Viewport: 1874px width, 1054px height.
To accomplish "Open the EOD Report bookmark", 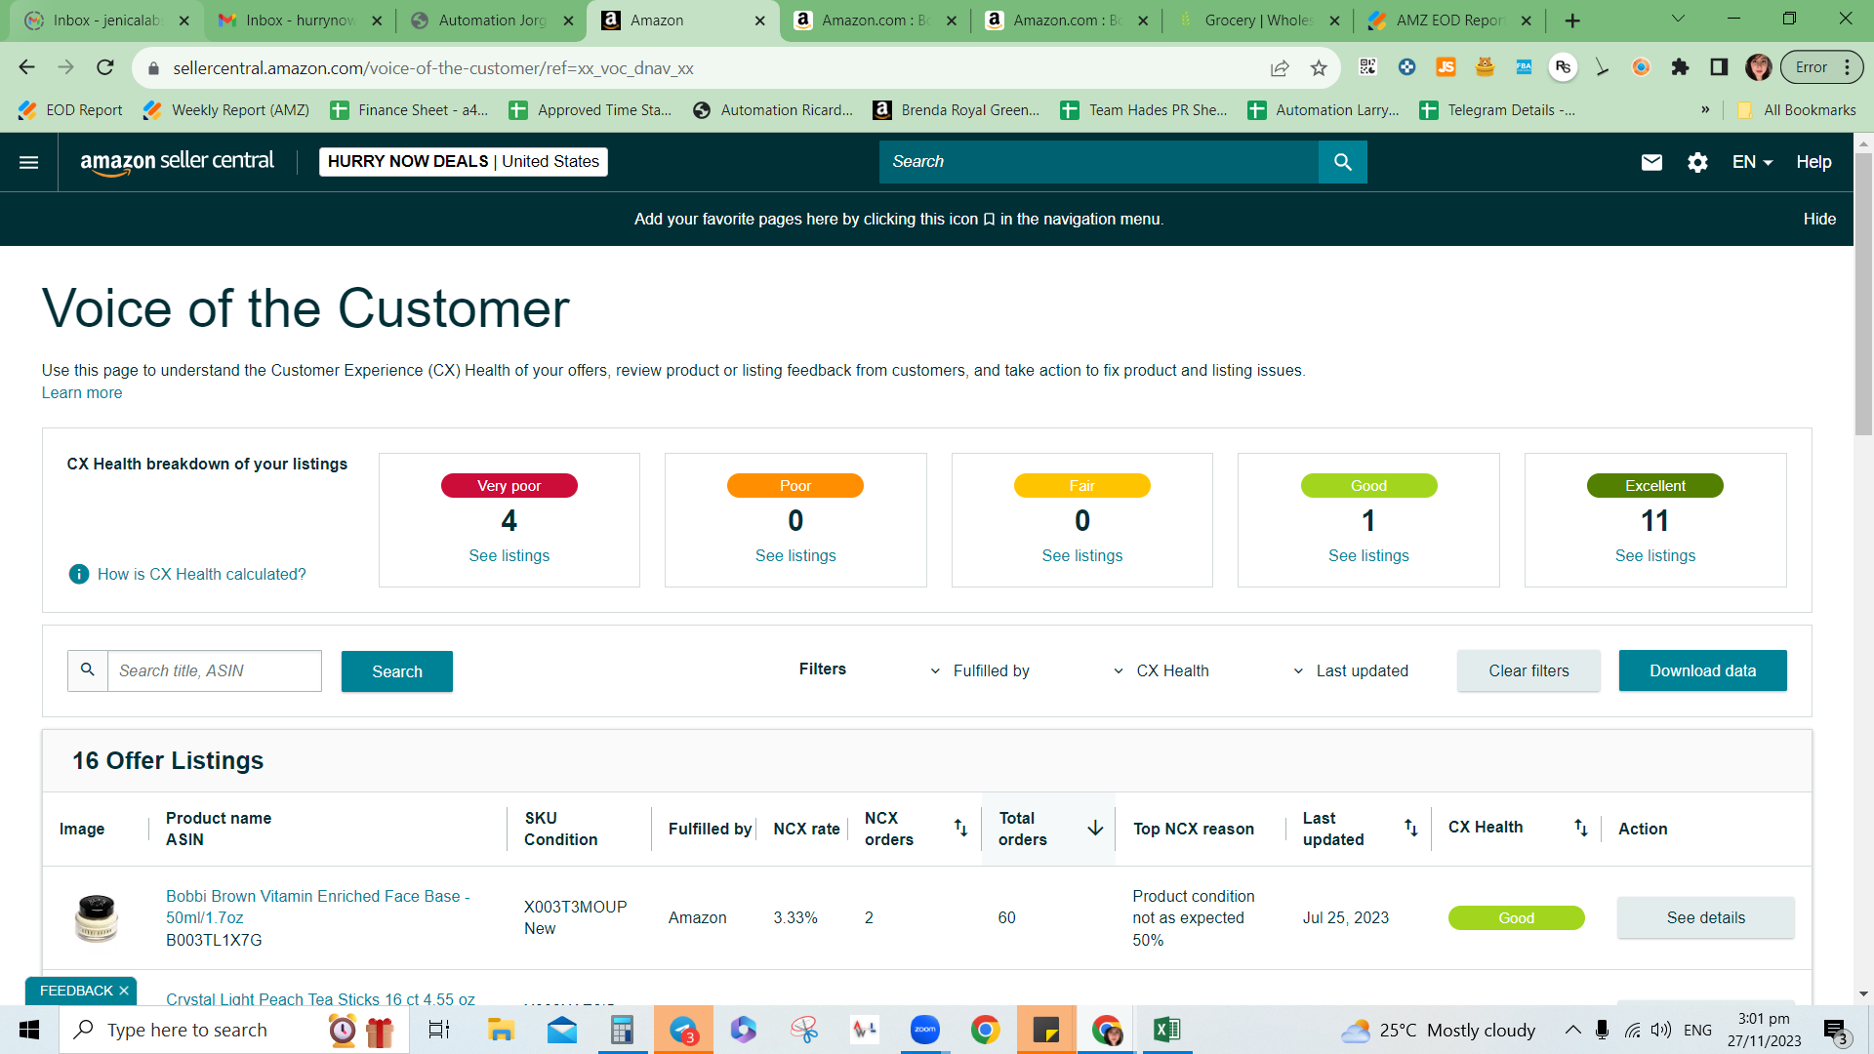I will [70, 110].
